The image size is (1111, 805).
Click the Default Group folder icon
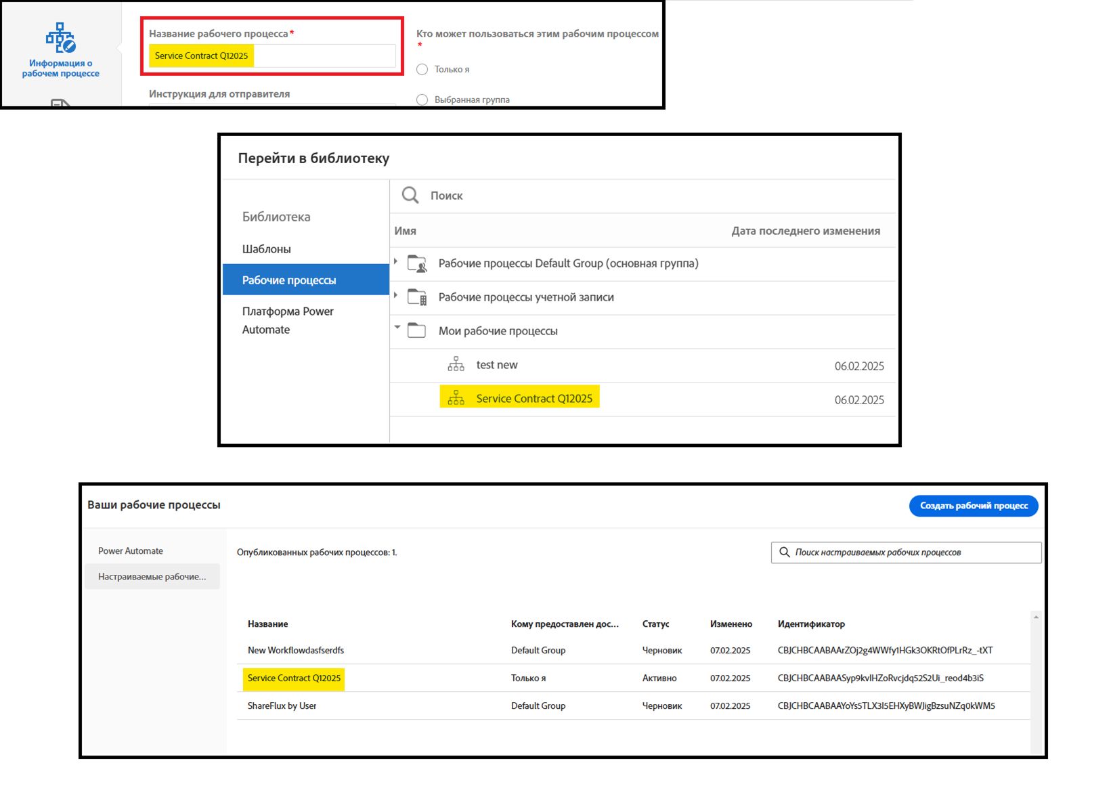(x=417, y=263)
